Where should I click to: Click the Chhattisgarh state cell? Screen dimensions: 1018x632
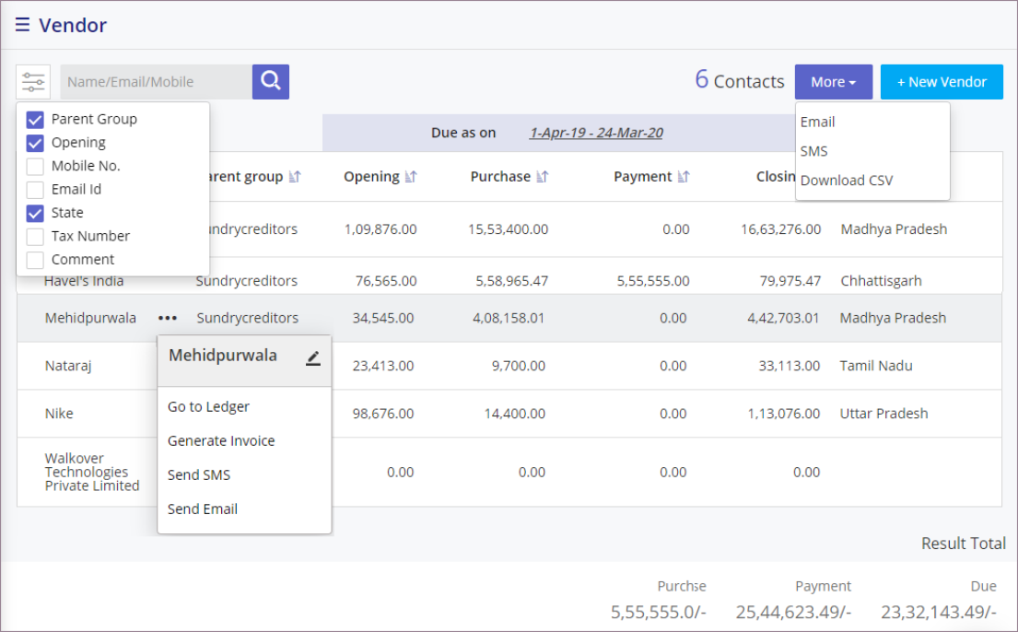[x=881, y=281]
